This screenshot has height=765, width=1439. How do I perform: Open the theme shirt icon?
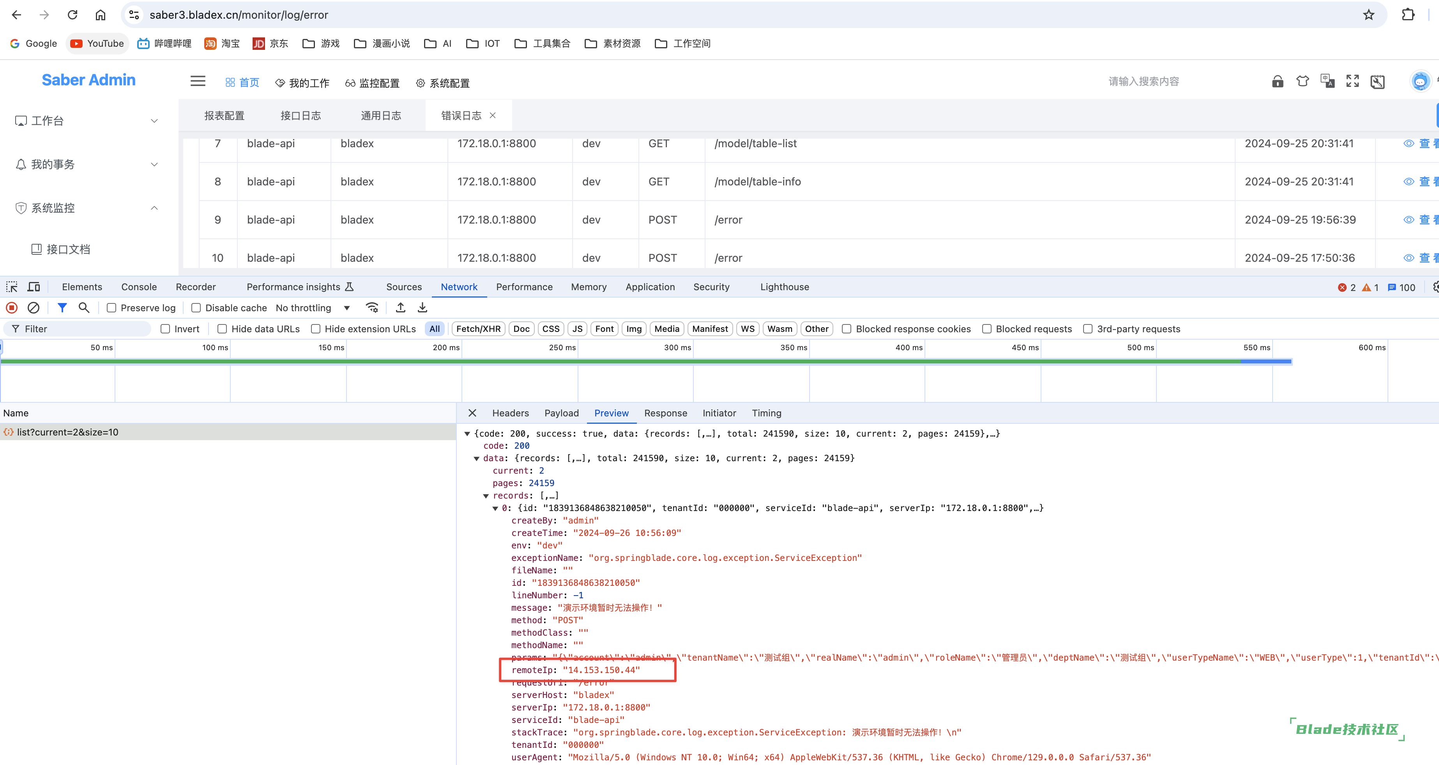(x=1303, y=81)
